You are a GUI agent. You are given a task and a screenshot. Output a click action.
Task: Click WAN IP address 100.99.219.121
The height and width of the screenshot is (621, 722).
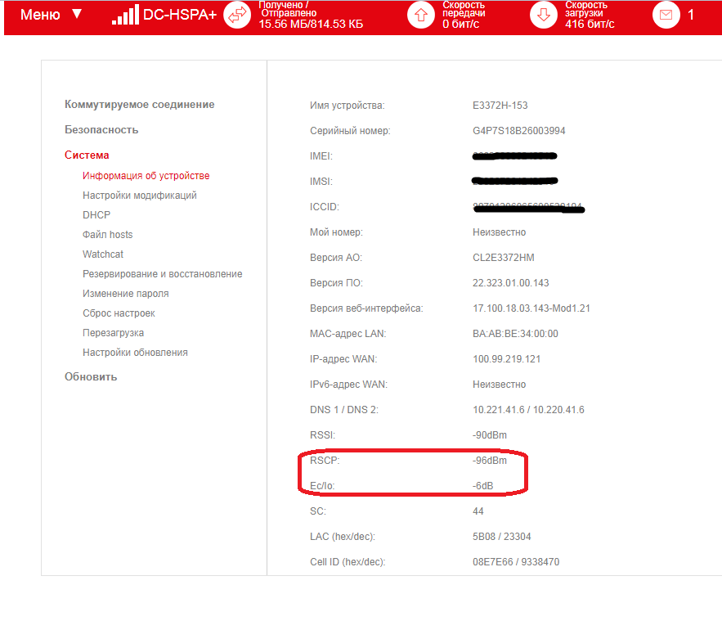[506, 359]
